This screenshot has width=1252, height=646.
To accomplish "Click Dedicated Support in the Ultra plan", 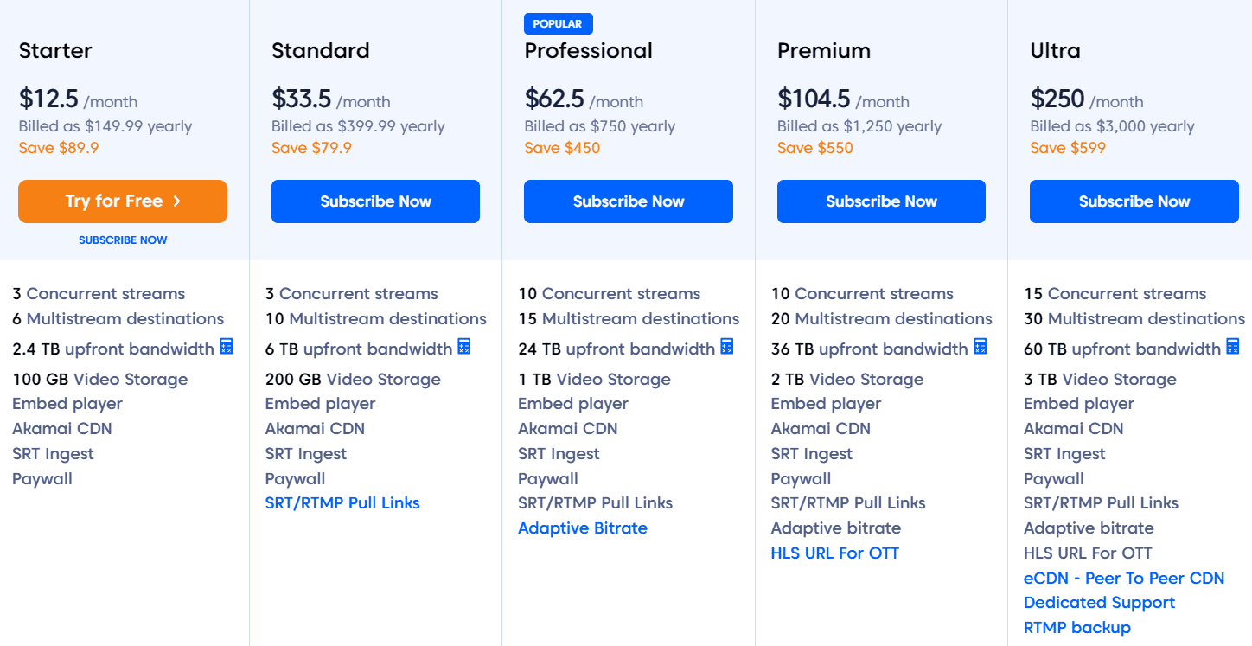I will pyautogui.click(x=1099, y=602).
